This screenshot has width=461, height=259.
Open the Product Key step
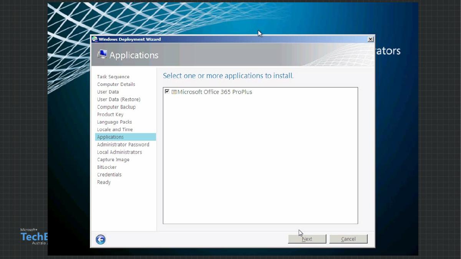click(x=110, y=114)
